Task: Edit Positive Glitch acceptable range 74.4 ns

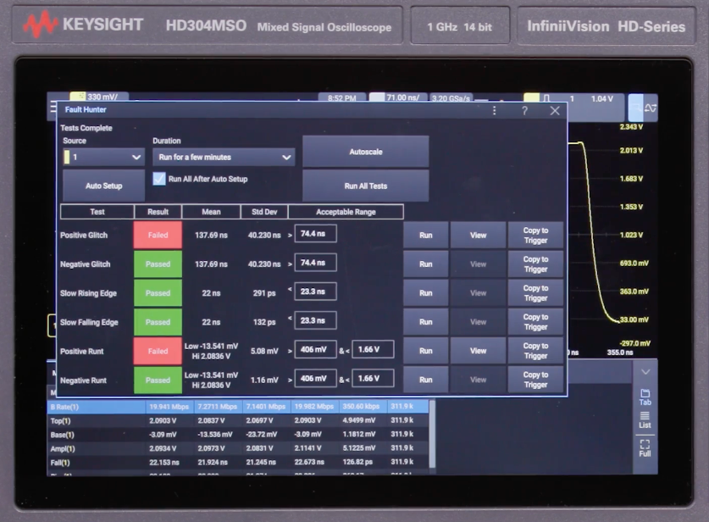Action: tap(315, 234)
